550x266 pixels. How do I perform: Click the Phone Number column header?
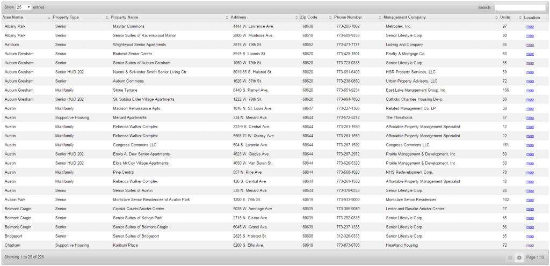coord(348,18)
